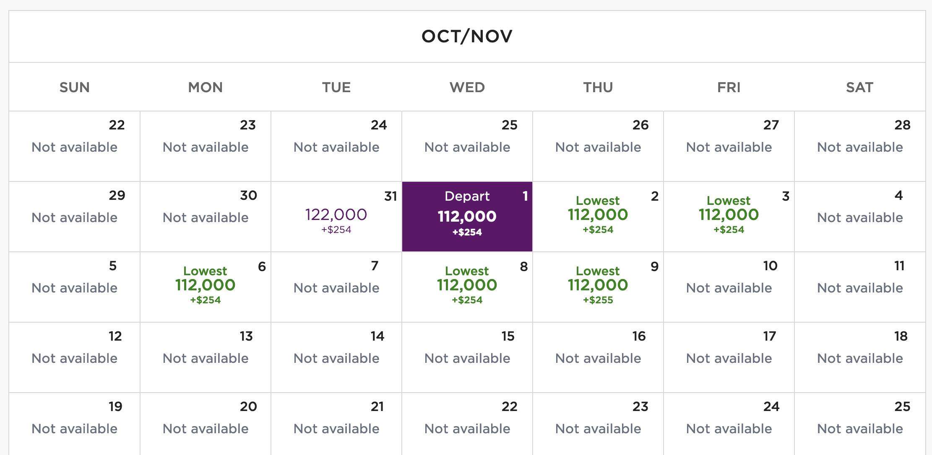Choose November 2 Lowest 112,000 fare
This screenshot has width=932, height=455.
598,217
